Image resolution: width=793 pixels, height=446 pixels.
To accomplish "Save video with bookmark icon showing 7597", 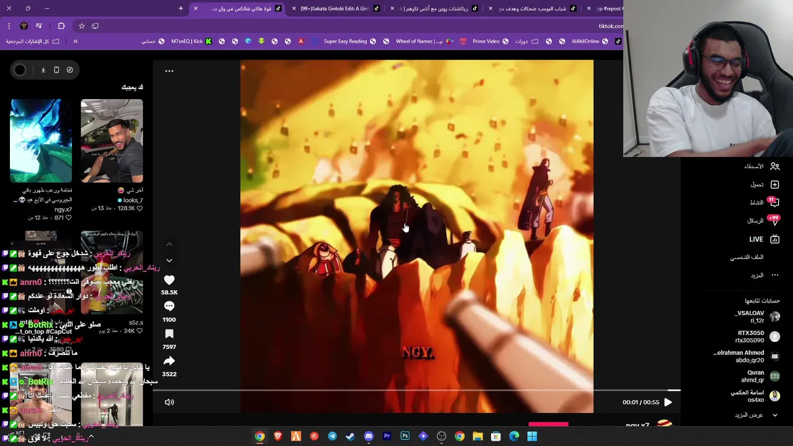I will point(169,334).
